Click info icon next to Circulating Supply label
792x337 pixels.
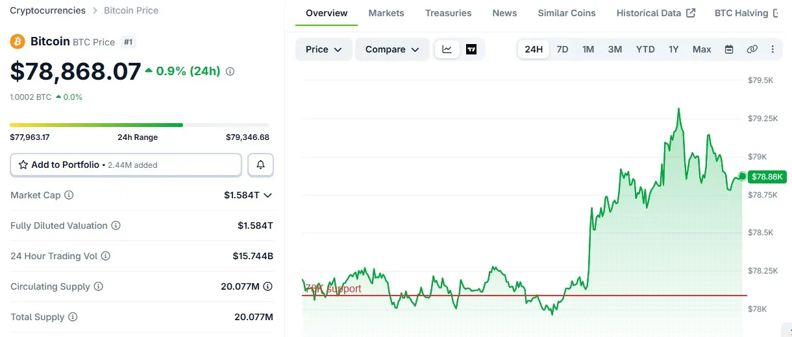[x=99, y=286]
